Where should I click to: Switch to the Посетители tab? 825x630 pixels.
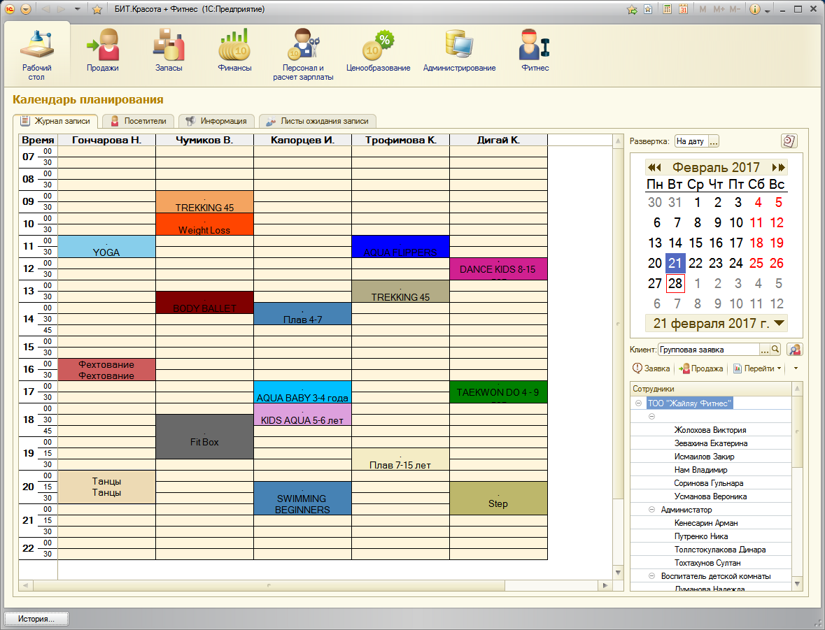pyautogui.click(x=139, y=121)
